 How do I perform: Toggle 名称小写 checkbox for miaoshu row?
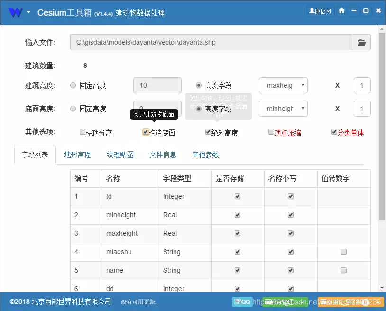coord(291,252)
